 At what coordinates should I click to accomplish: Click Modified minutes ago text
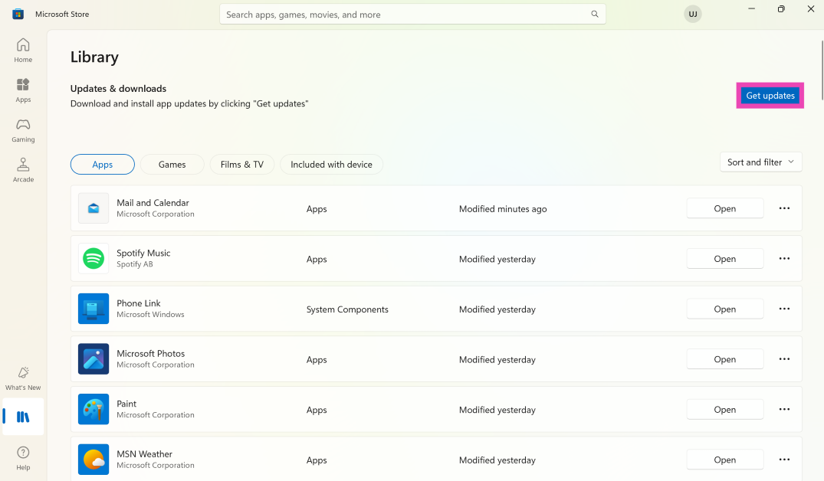pos(503,209)
